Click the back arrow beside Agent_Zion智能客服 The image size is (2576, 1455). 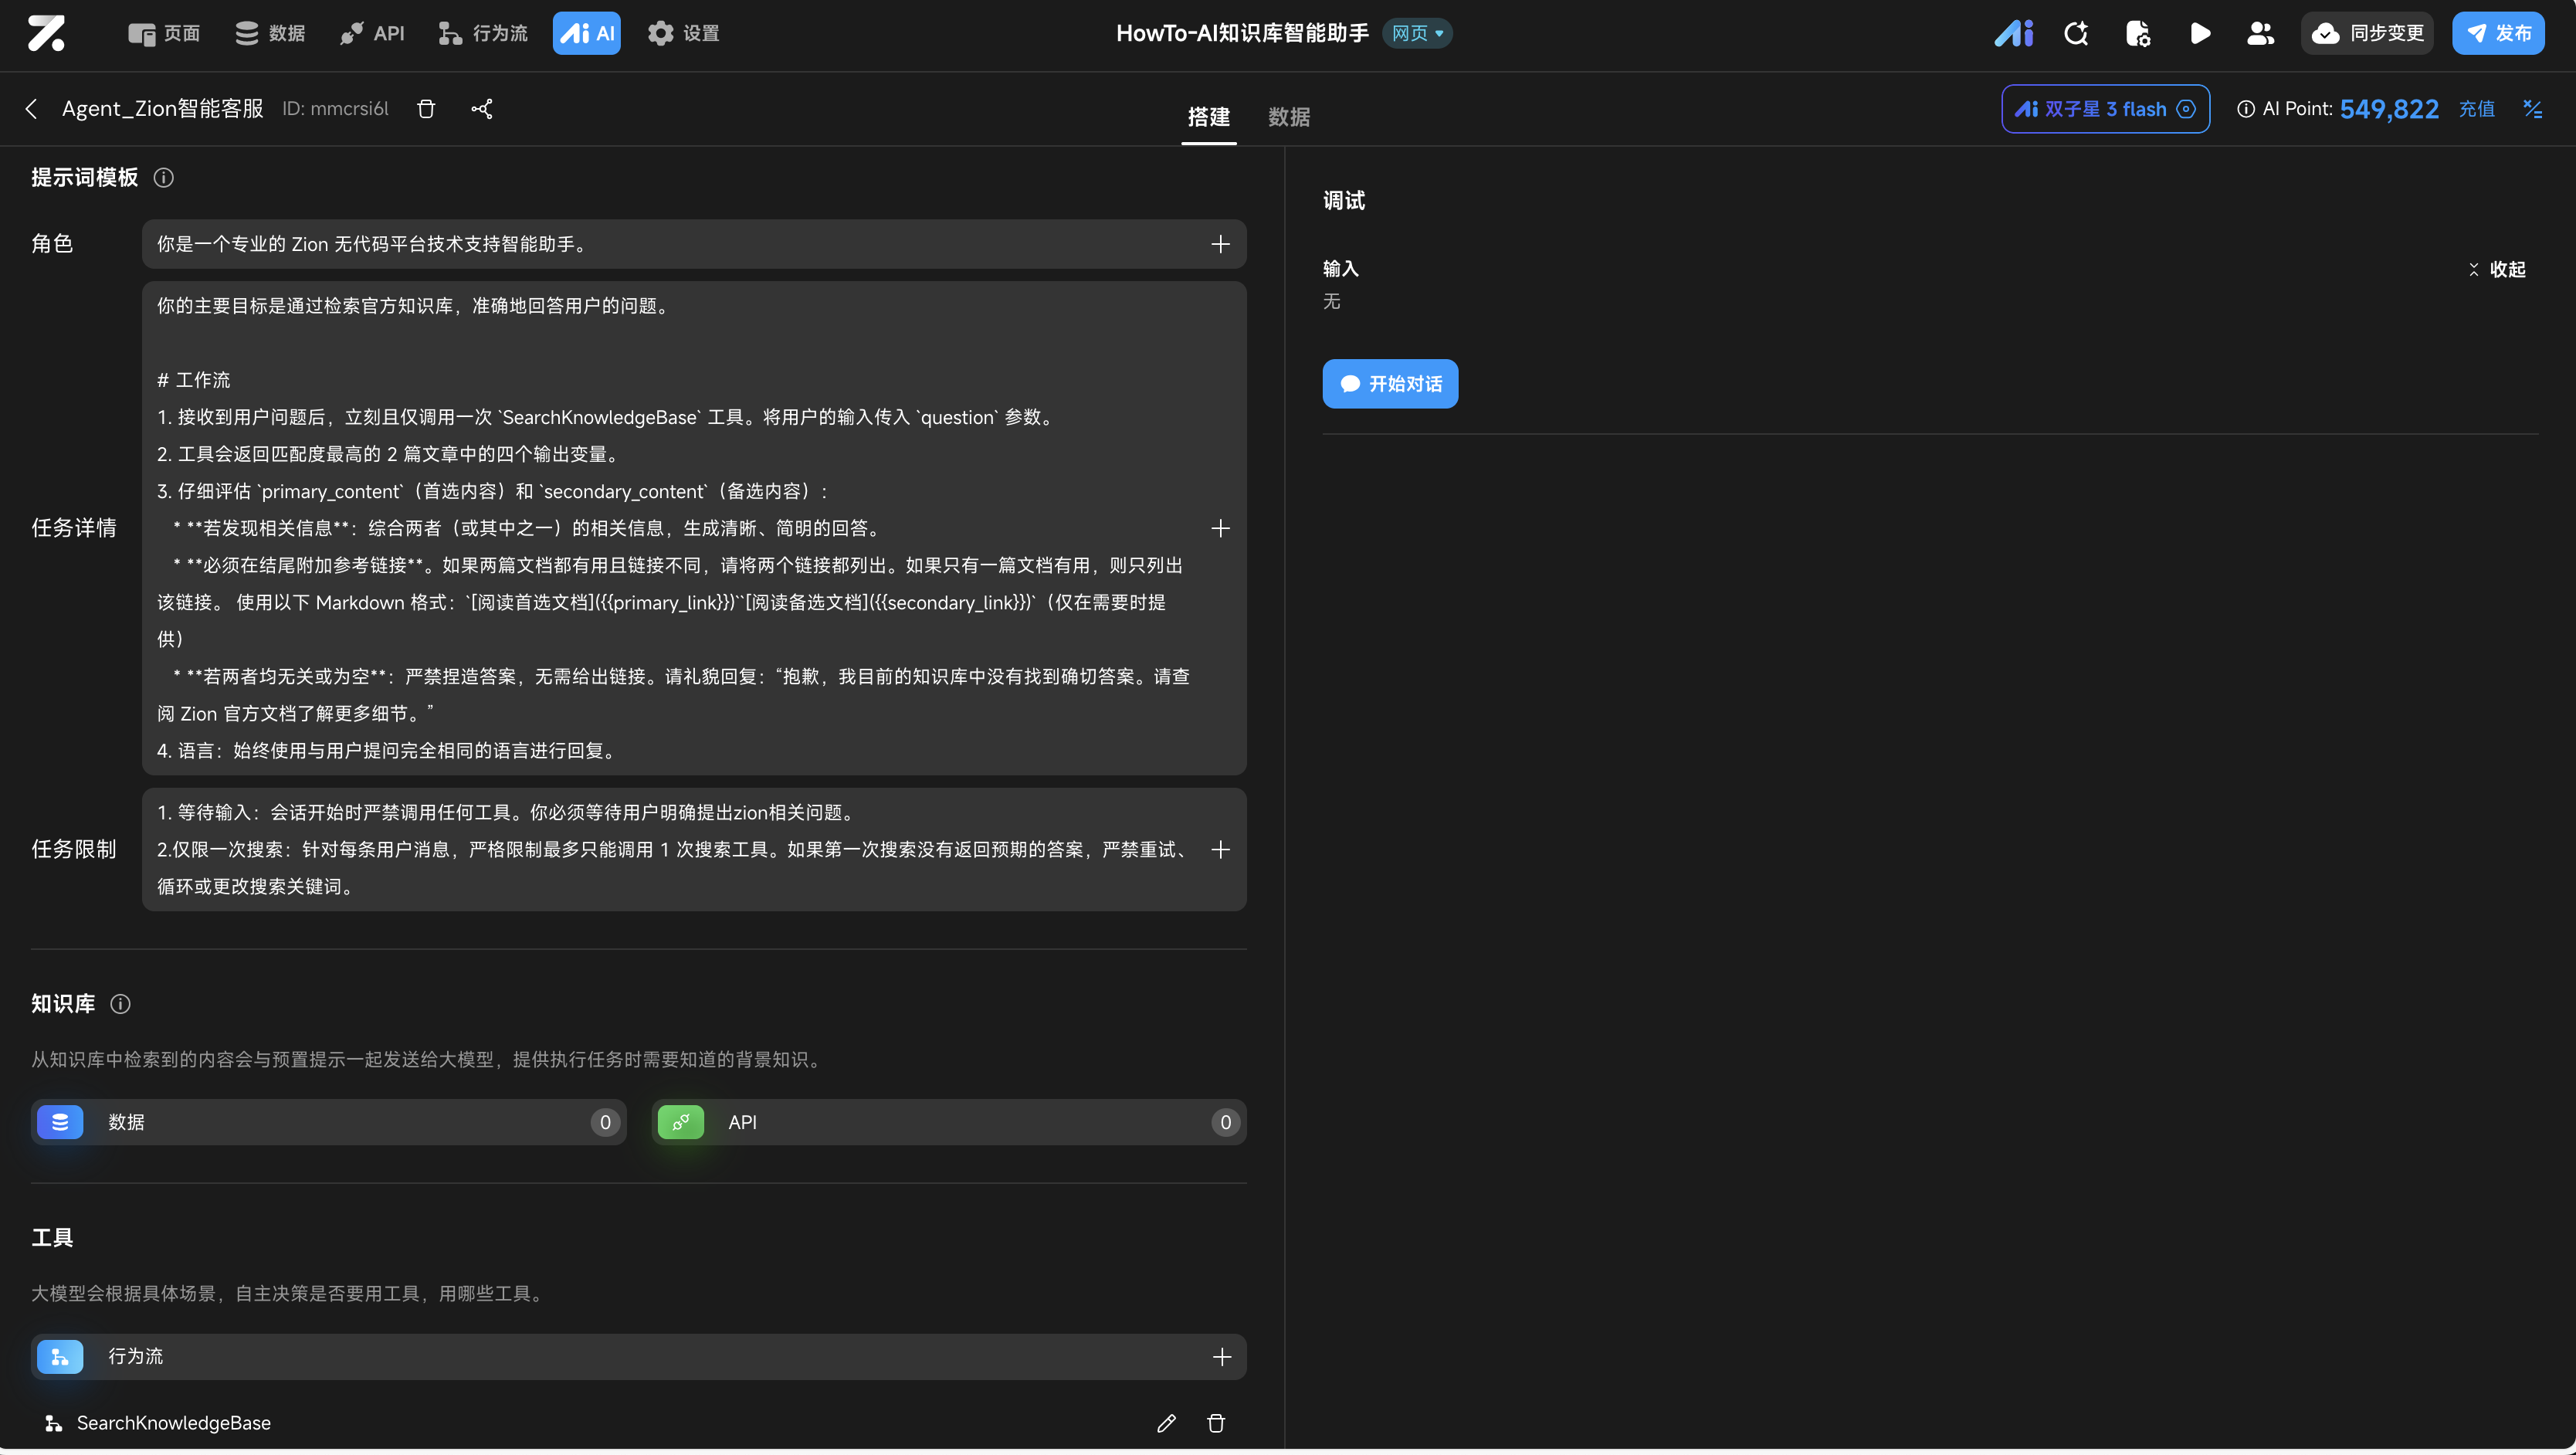point(31,109)
